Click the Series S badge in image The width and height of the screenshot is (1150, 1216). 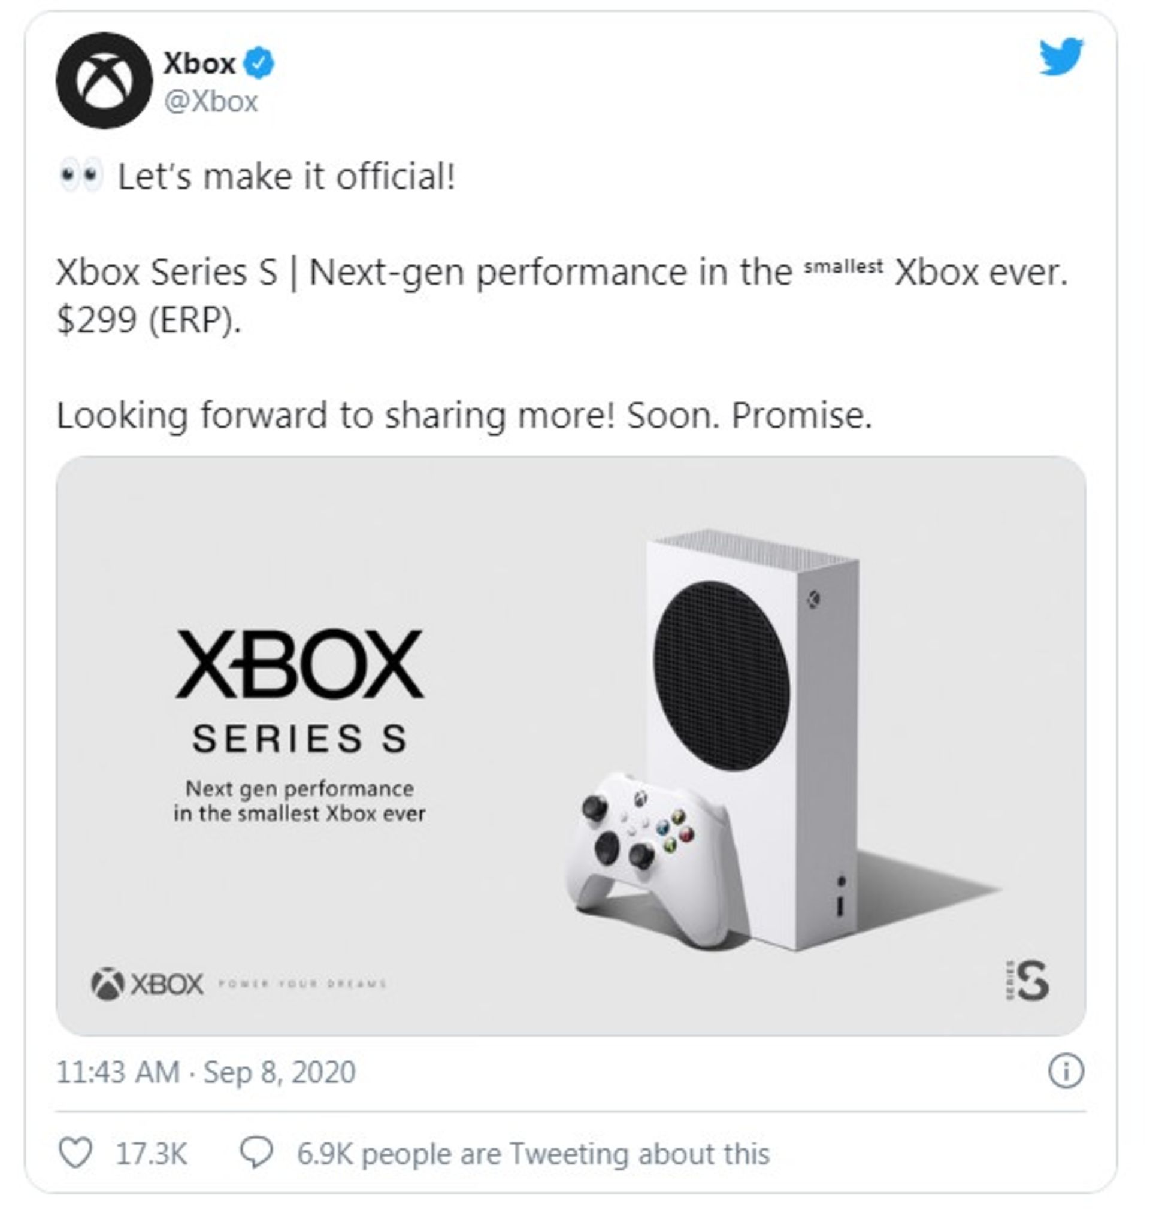coord(1027,981)
